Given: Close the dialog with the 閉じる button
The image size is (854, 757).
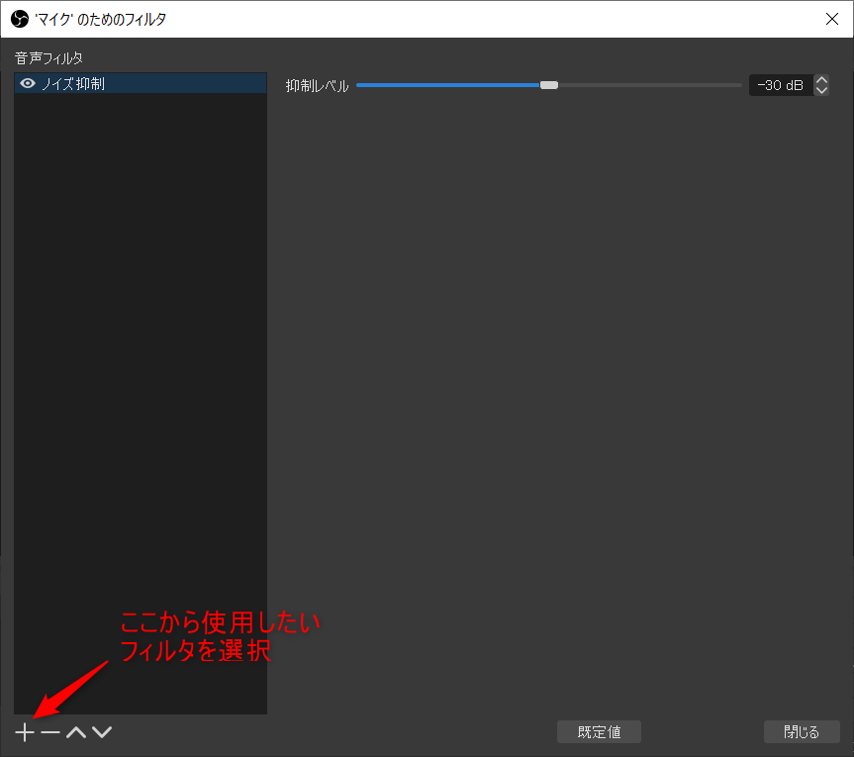Looking at the screenshot, I should pos(802,731).
